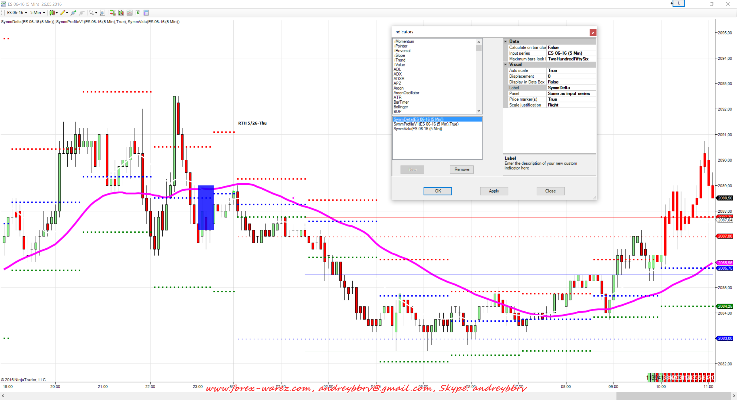737x400 pixels.
Task: Open the data series candlestick icon
Action: point(121,13)
